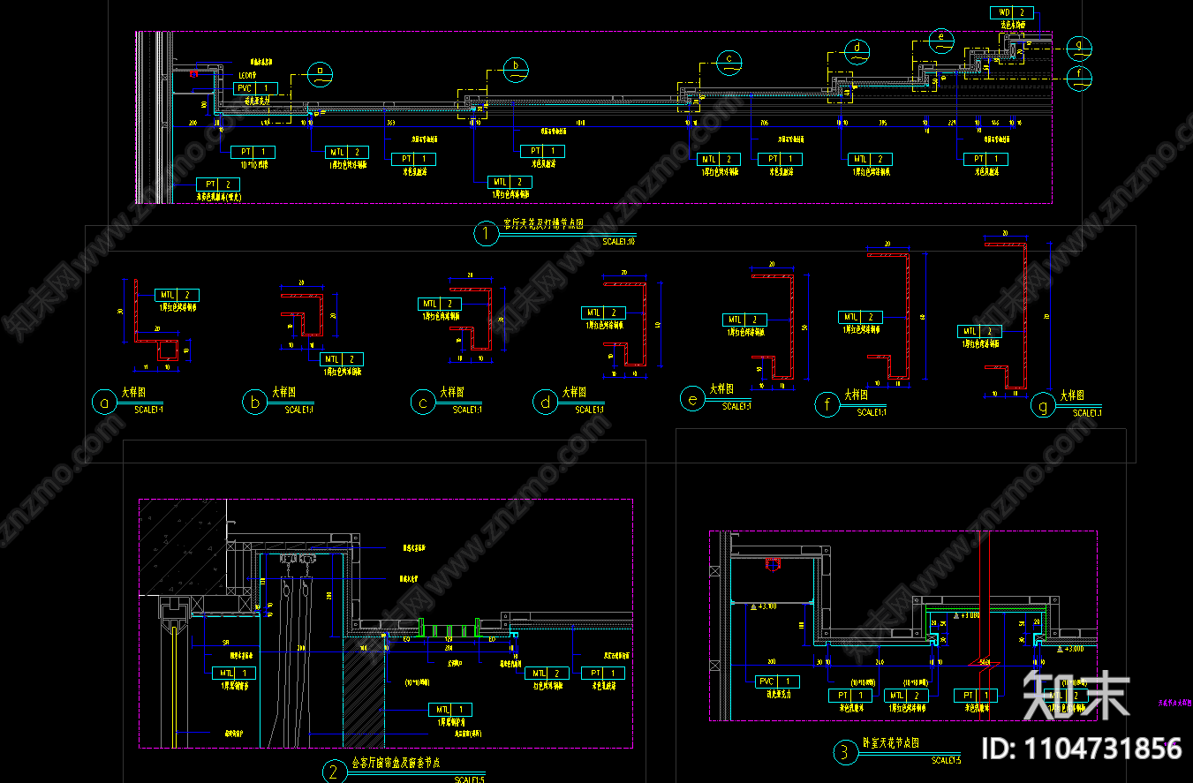Viewport: 1193px width, 783px height.
Task: Select detail callout bubble g at right edge
Action: [x=1078, y=48]
